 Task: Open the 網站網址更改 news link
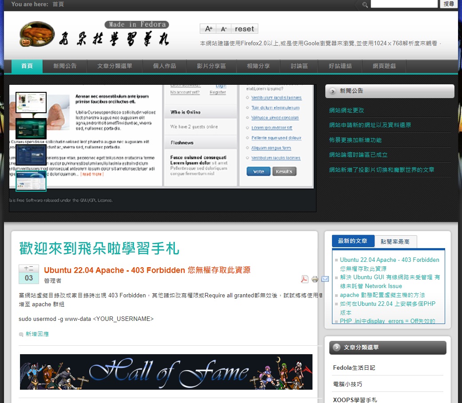point(347,110)
